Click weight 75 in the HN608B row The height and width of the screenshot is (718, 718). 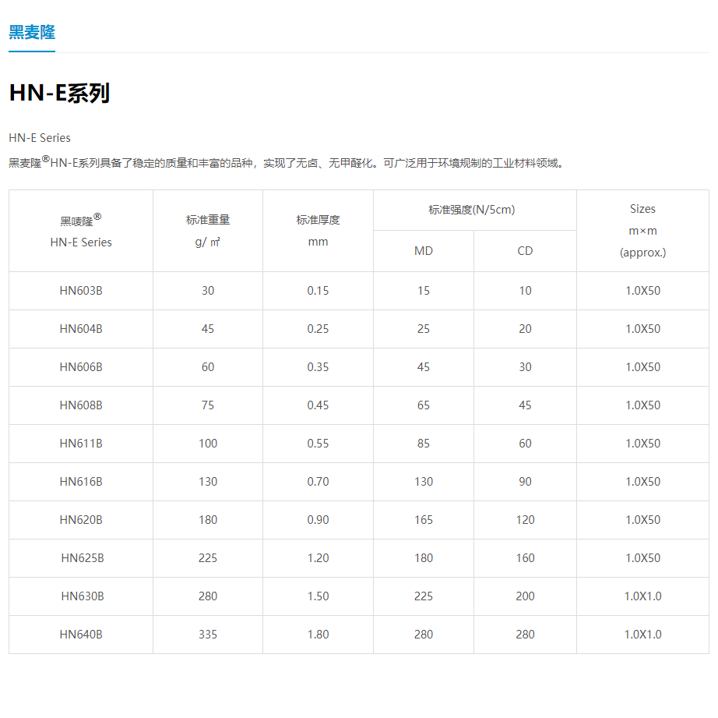(x=208, y=405)
